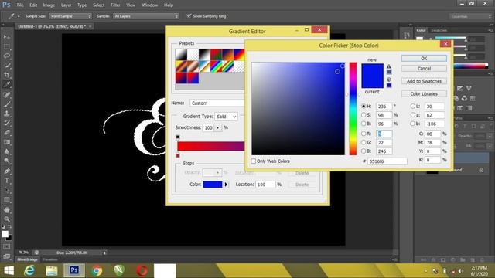This screenshot has width=495, height=278.
Task: Open the stop Color arrow menu
Action: (226, 185)
